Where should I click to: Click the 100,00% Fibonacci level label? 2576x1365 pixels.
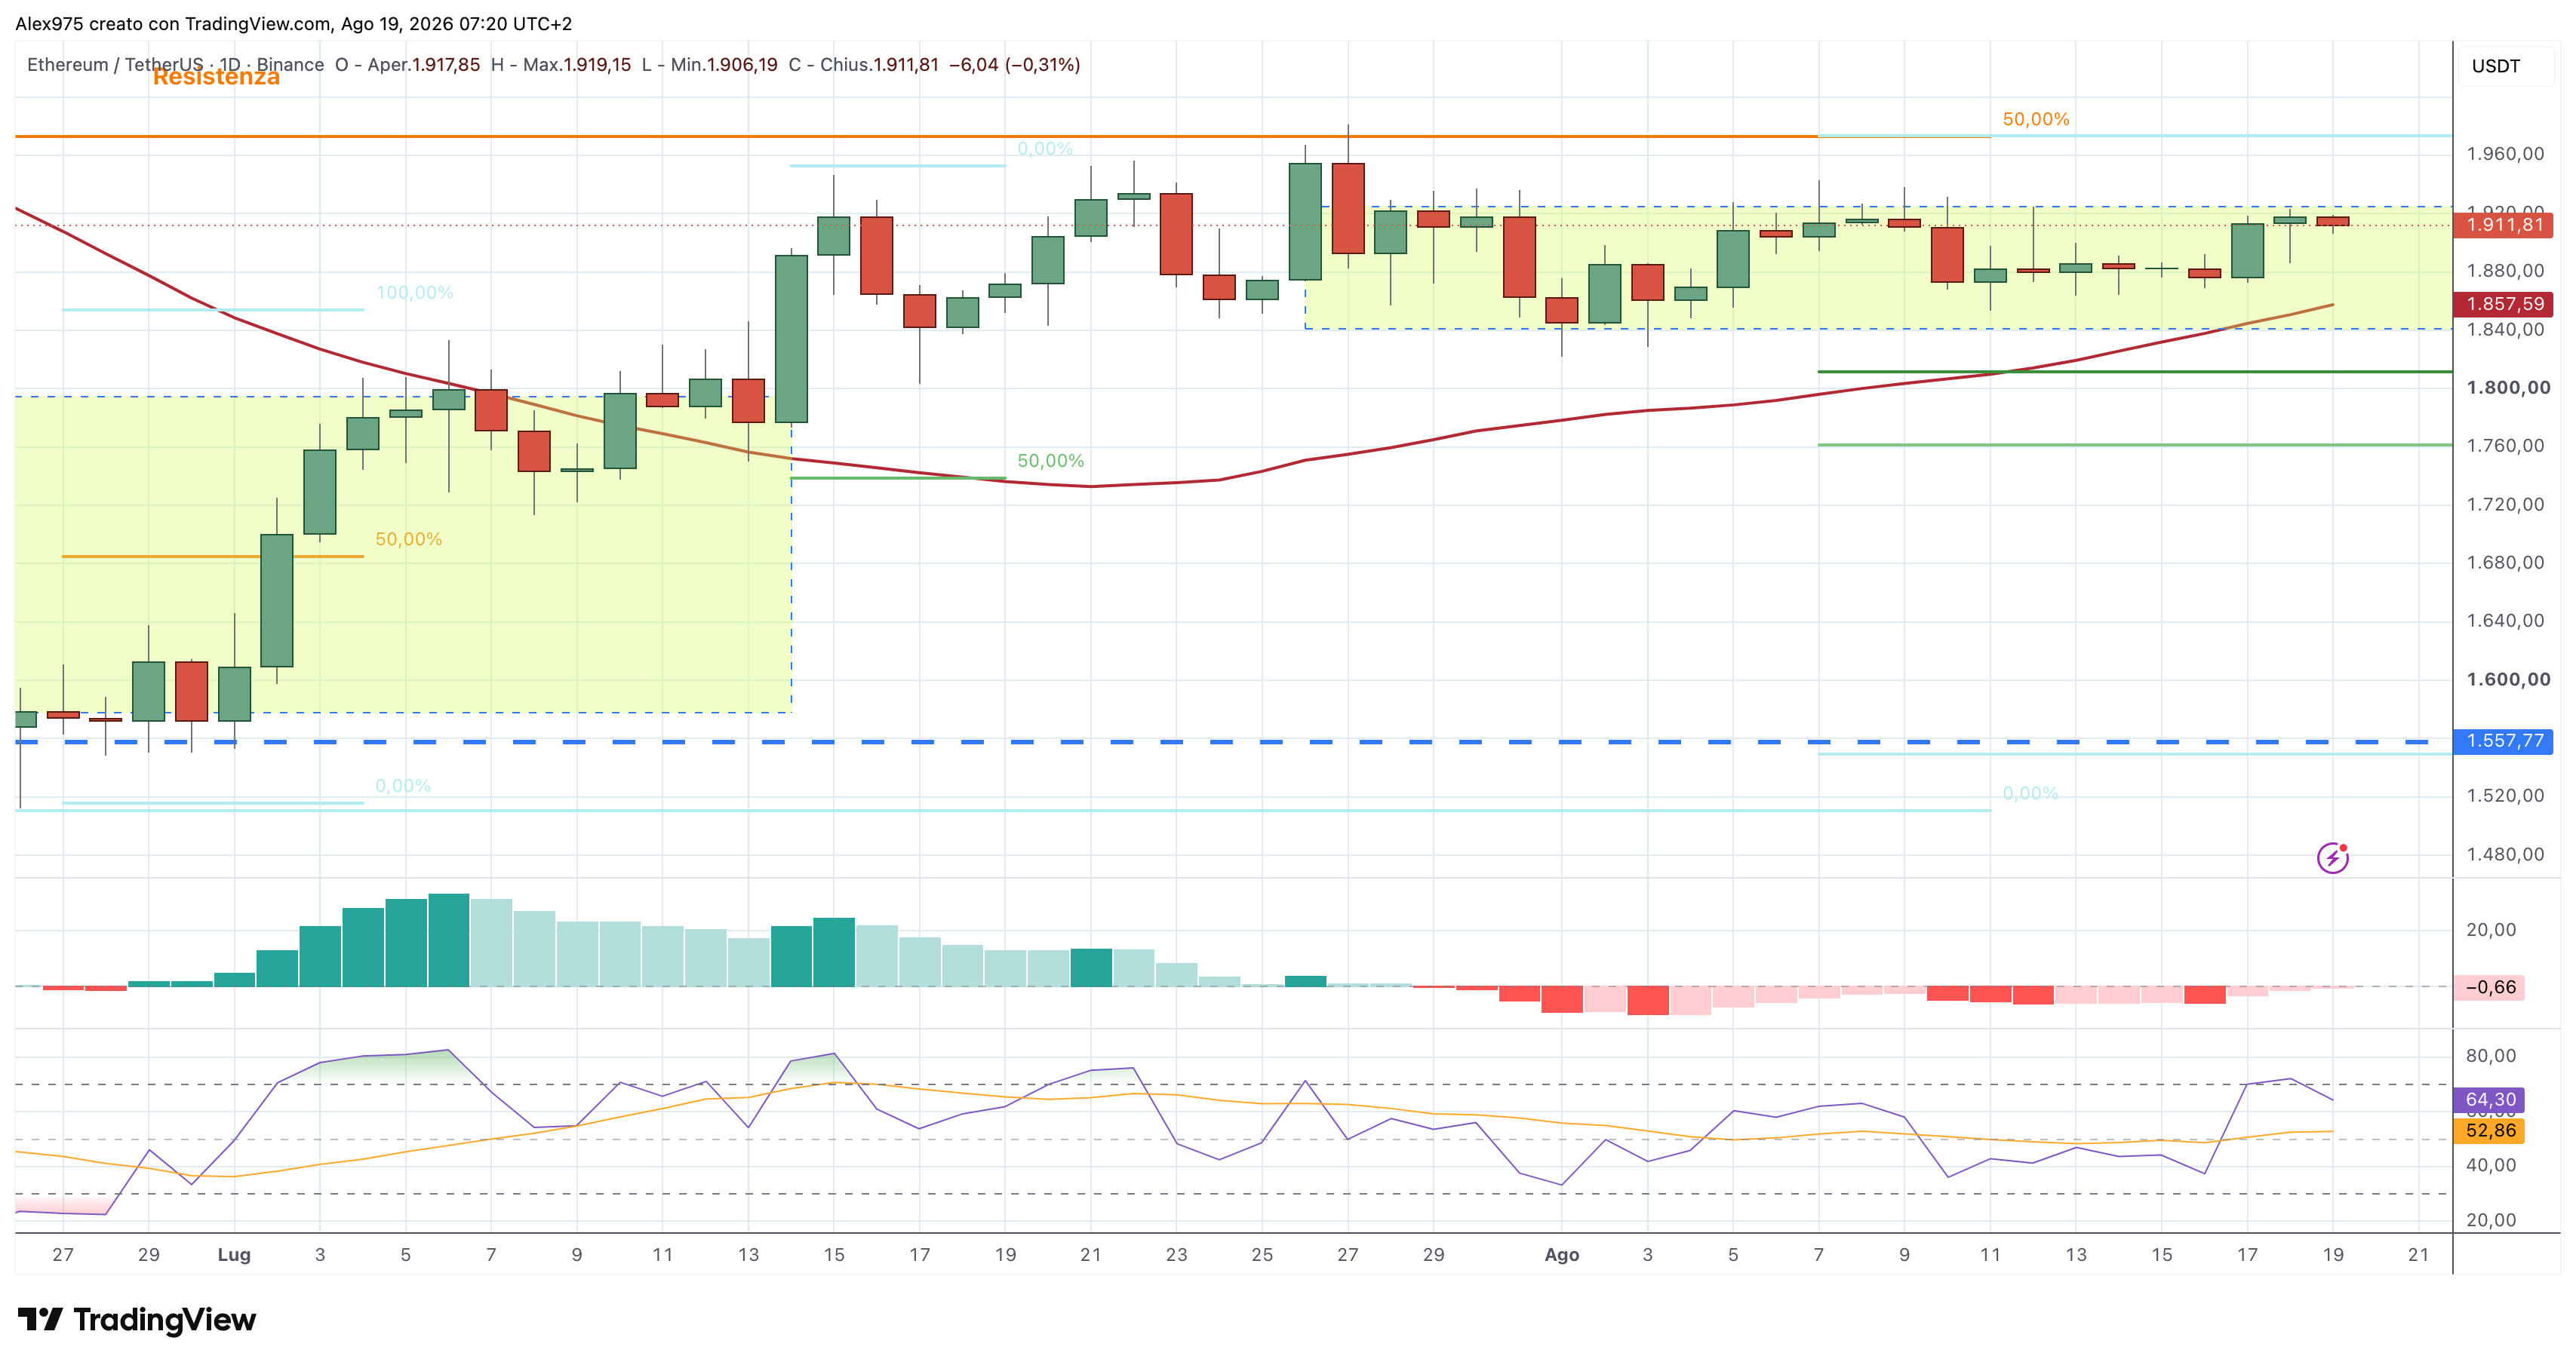(414, 293)
